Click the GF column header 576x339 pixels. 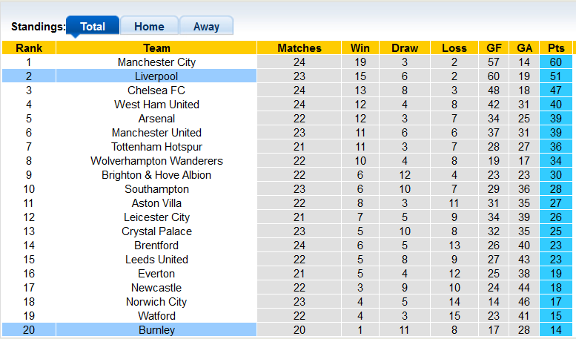[494, 47]
